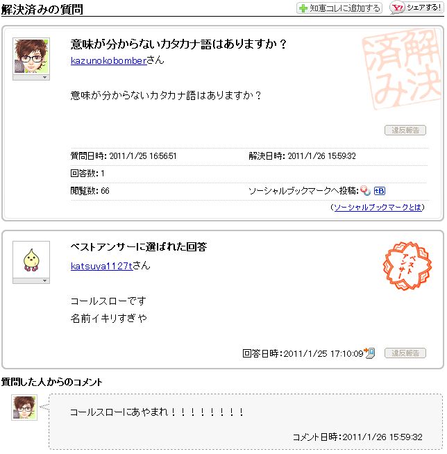Click 違反報告 button in the answer box
Viewport: 447px width, 454px height.
pos(405,353)
